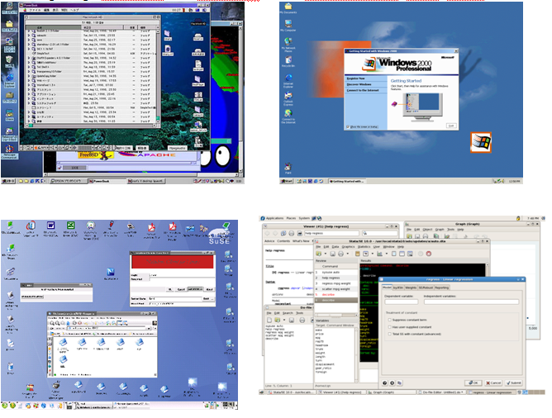Click the Stata toolbar Open file icon
The image size is (552, 418).
tap(319, 254)
